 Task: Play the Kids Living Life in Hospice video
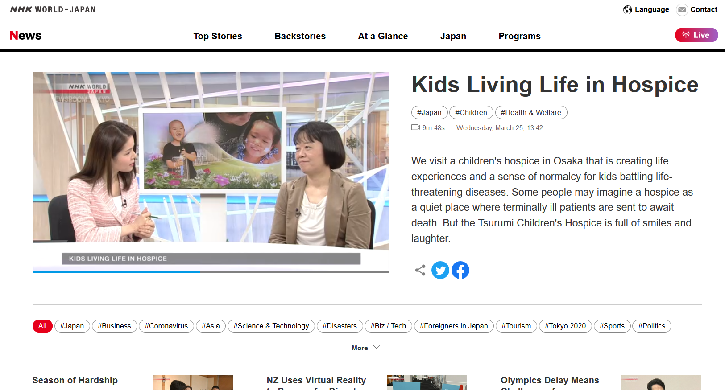click(x=211, y=172)
